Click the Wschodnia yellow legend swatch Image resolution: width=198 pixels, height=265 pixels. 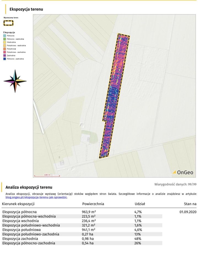pyautogui.click(x=5, y=42)
